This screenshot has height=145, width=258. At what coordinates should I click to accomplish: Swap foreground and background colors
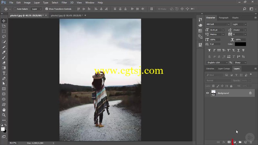coord(5,125)
